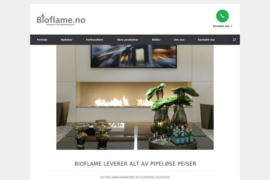Screen dimensions: 270x180
Task: Click the red flame in Bioflame logo
Action: click(43, 15)
